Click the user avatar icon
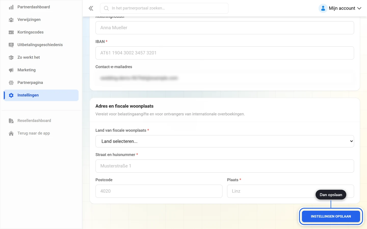The height and width of the screenshot is (229, 367). 323,8
